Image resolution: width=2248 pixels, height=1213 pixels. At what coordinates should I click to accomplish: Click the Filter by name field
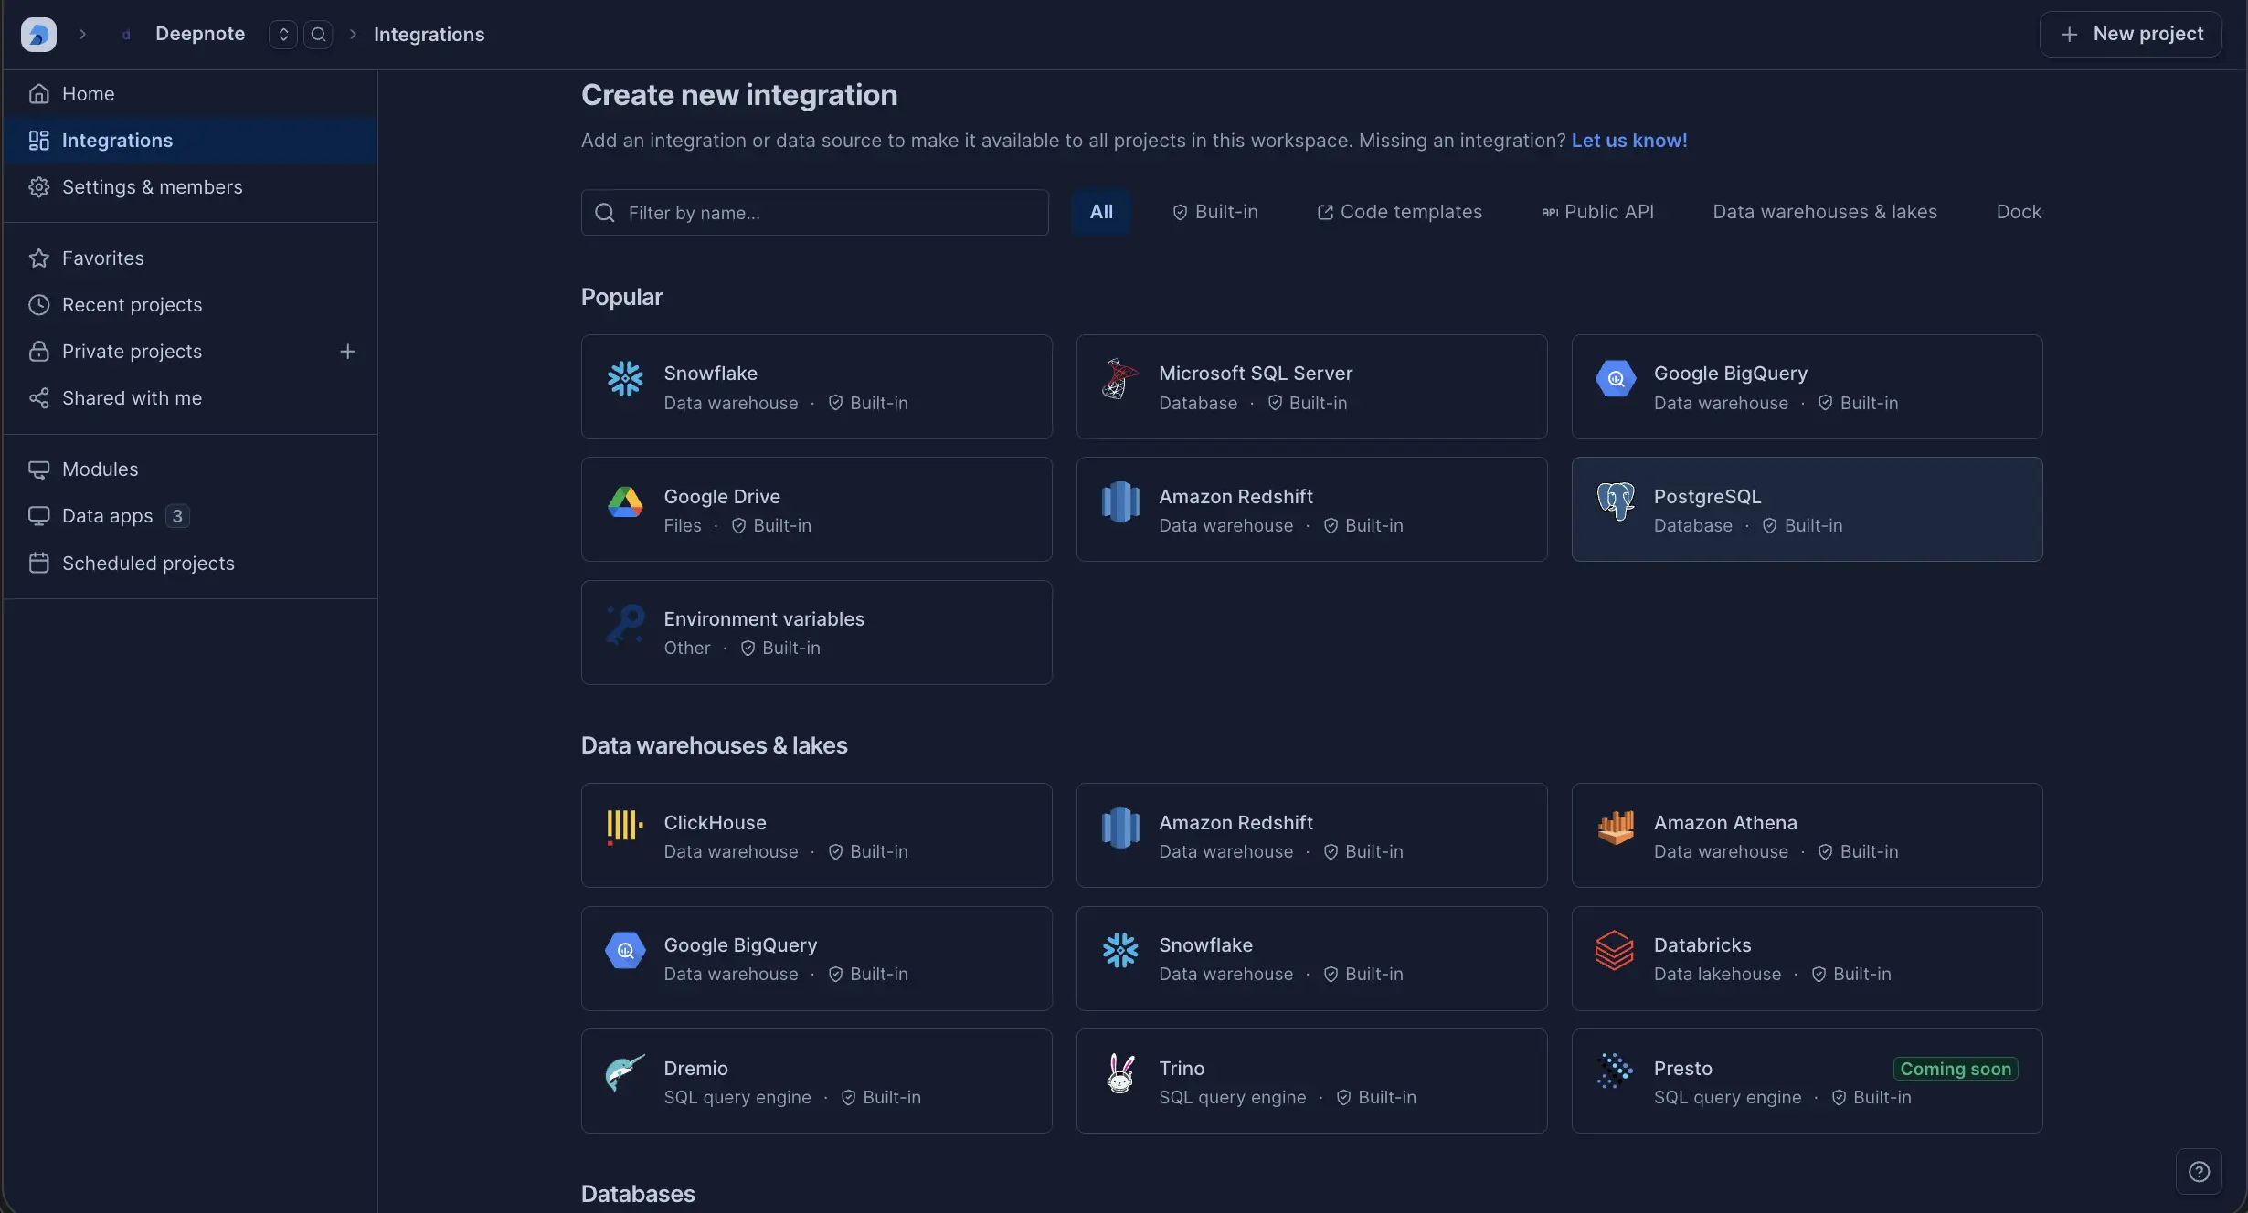point(814,212)
